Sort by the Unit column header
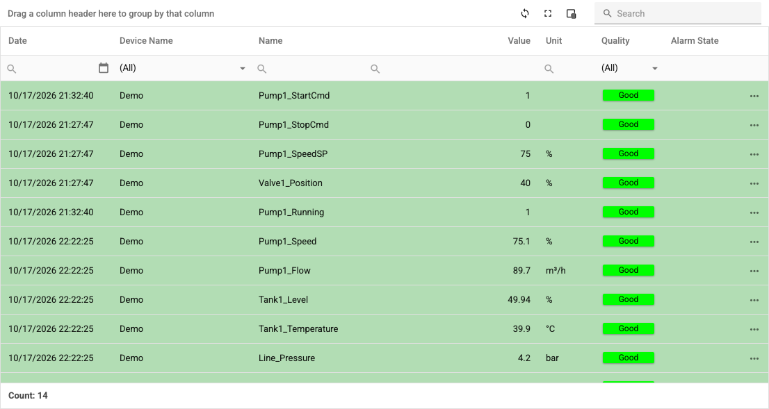Image resolution: width=769 pixels, height=409 pixels. click(x=553, y=41)
